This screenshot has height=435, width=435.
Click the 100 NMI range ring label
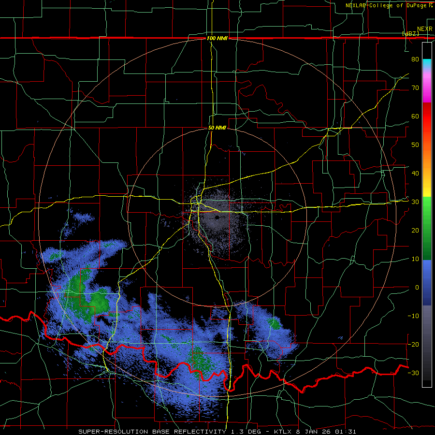click(217, 38)
